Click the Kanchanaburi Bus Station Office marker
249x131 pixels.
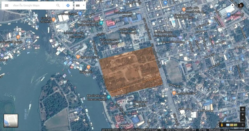tap(171, 16)
